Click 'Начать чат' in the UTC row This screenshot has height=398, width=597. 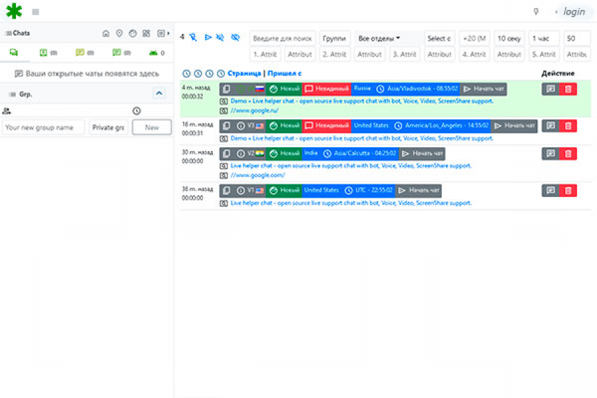click(419, 190)
